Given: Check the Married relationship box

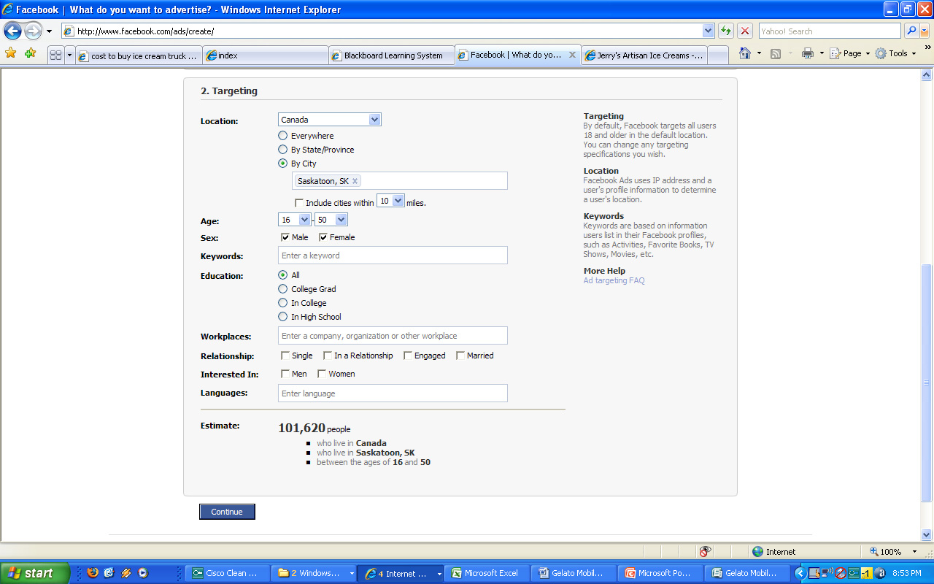Looking at the screenshot, I should click(460, 356).
